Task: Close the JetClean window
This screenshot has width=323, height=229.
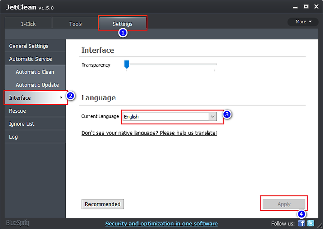Action: coord(316,7)
